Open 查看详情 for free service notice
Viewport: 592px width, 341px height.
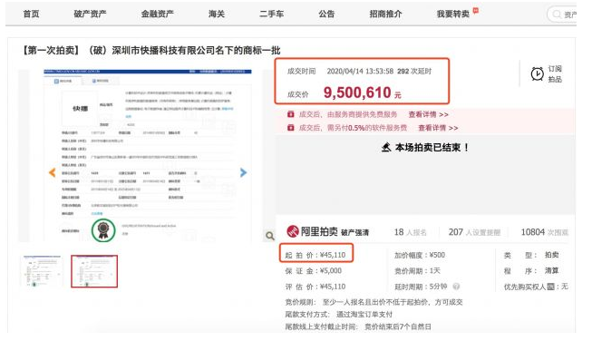tap(428, 114)
